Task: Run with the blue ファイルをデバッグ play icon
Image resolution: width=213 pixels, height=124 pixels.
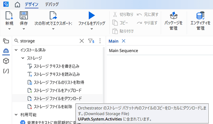Action: tap(92, 15)
